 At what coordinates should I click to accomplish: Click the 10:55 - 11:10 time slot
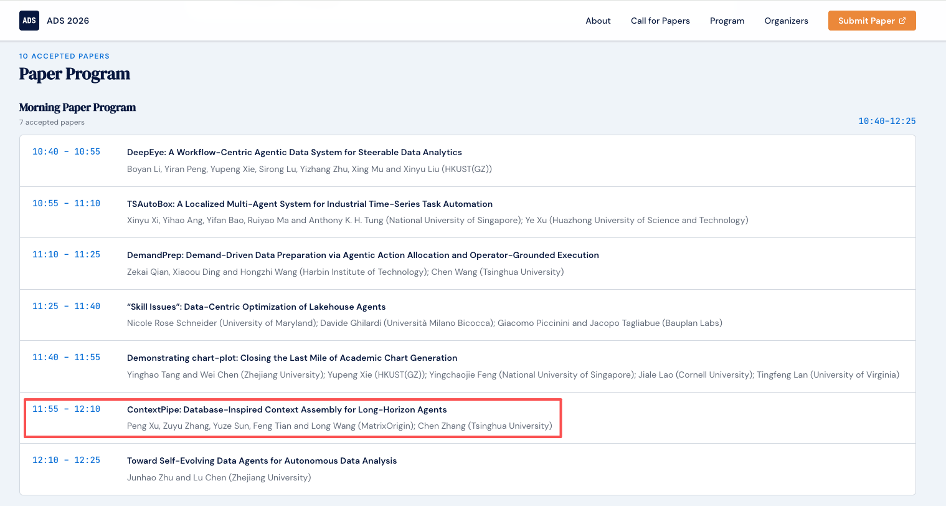tap(66, 203)
